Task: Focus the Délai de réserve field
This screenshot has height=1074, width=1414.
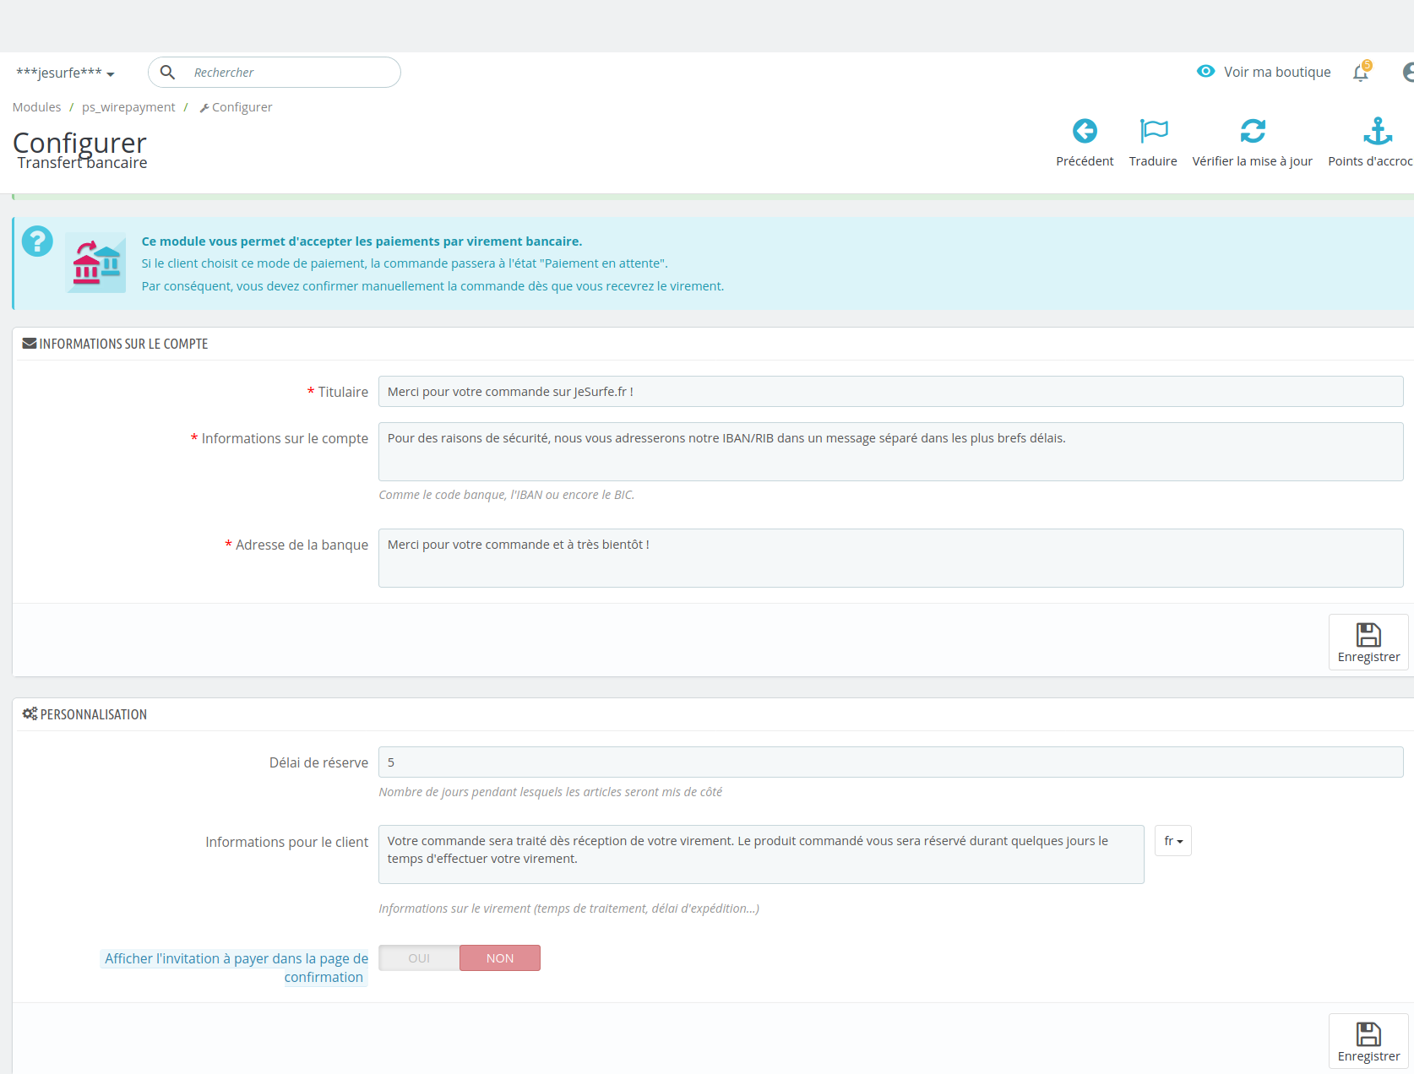Action: (x=890, y=762)
